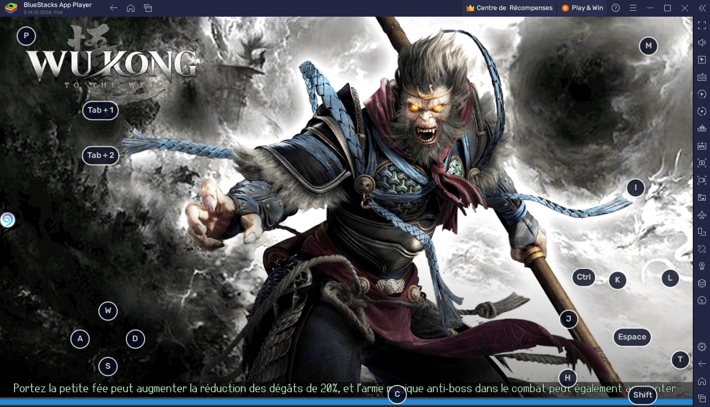The height and width of the screenshot is (407, 710).
Task: Click the sidebar recent apps icon
Action: [x=701, y=398]
